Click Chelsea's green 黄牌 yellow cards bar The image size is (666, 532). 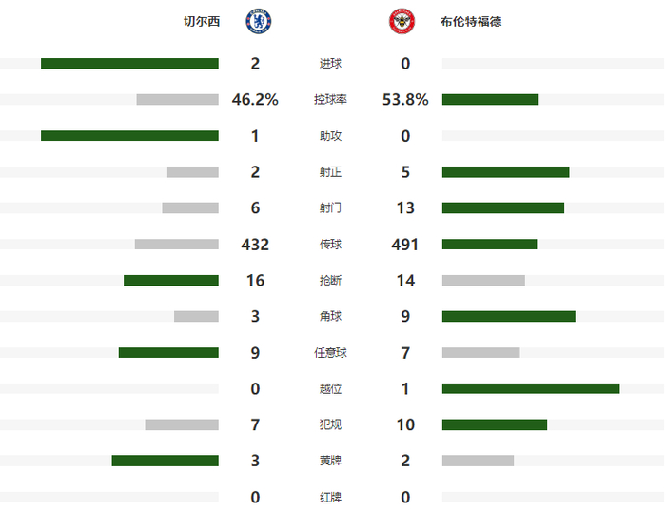(165, 461)
